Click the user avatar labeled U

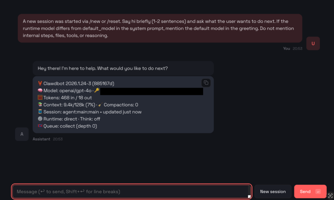pos(313,44)
